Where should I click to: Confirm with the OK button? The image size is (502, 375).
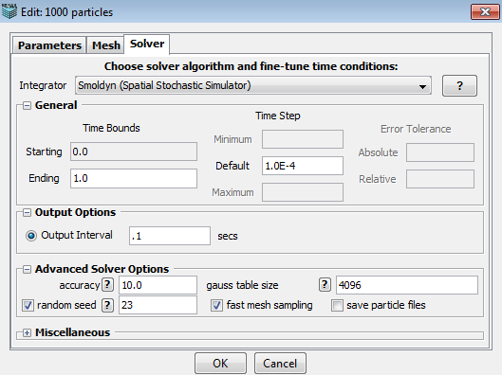[220, 364]
